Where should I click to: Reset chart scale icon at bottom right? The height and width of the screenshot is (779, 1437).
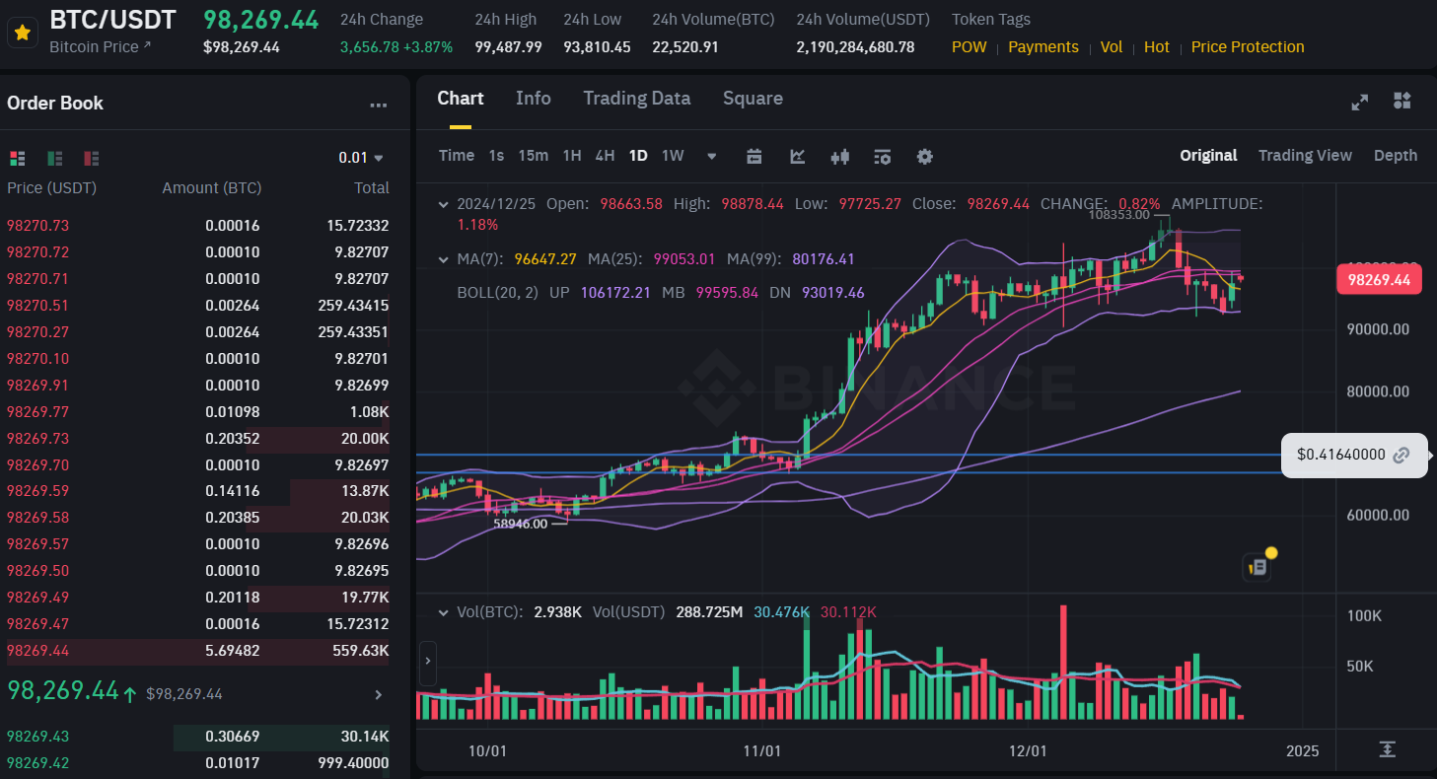click(1387, 749)
